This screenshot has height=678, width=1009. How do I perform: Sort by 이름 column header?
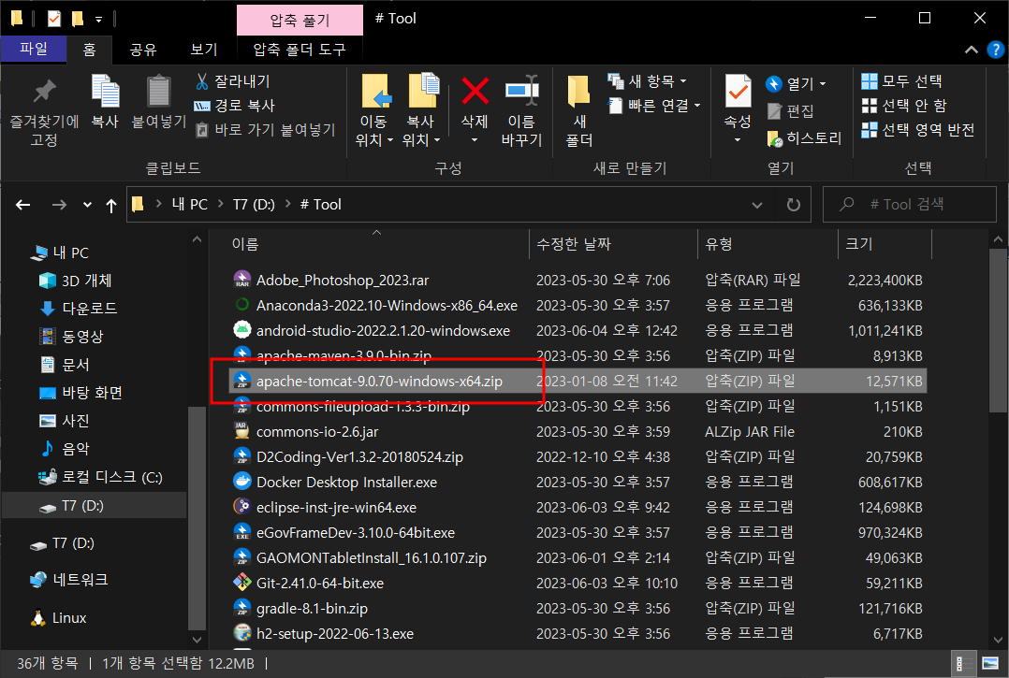[378, 244]
